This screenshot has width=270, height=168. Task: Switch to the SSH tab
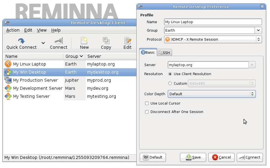click(x=164, y=53)
